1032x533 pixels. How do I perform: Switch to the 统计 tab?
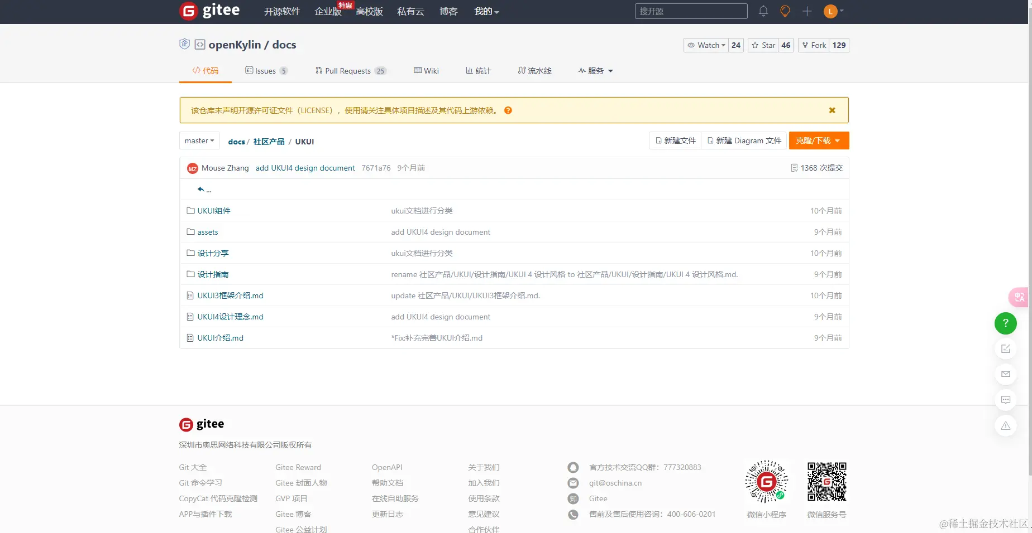click(479, 71)
